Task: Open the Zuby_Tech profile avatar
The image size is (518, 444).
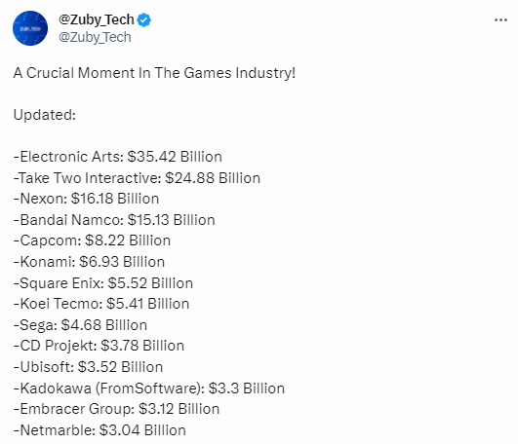Action: click(x=30, y=28)
